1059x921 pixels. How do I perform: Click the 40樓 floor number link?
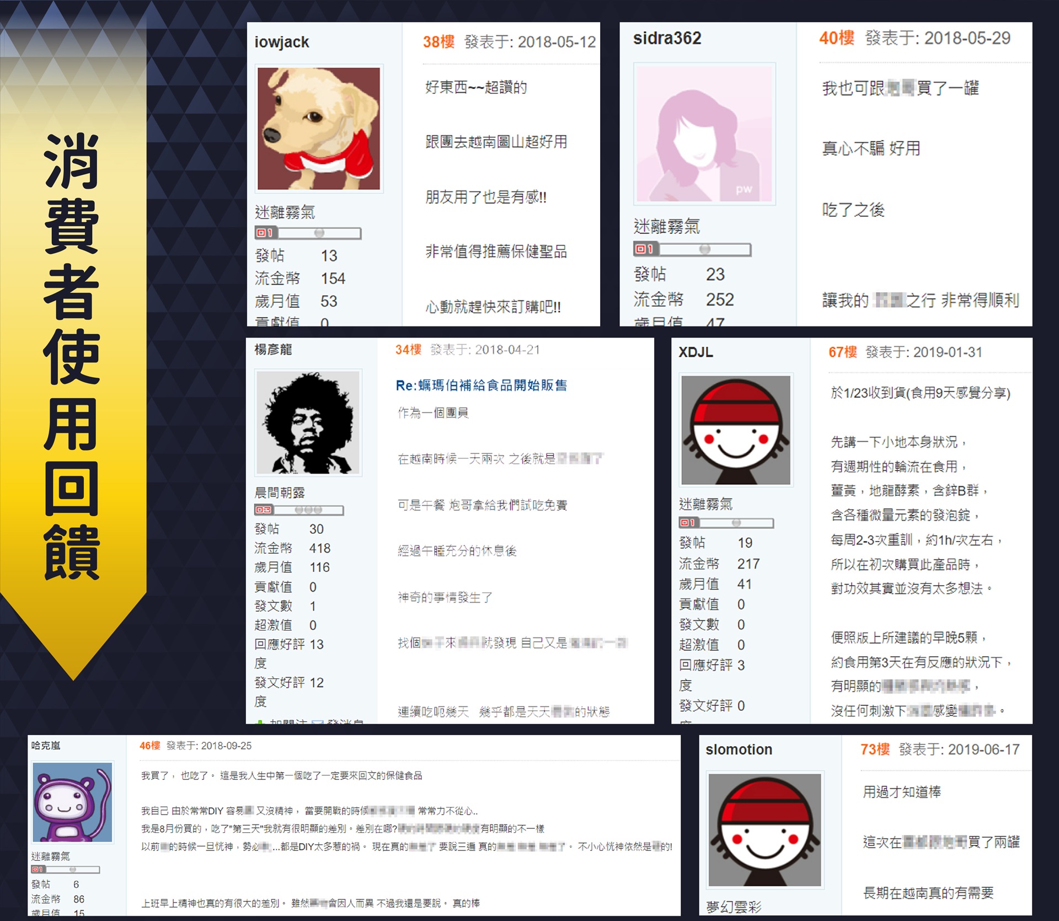836,38
